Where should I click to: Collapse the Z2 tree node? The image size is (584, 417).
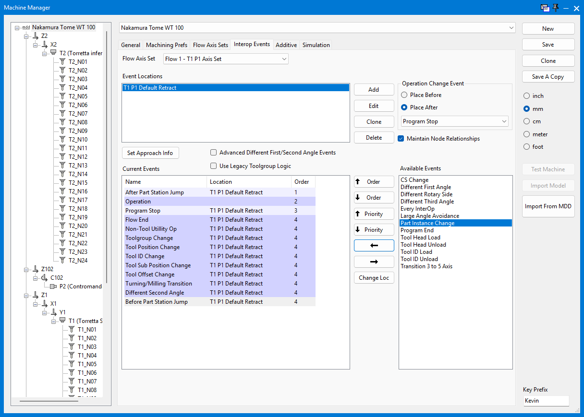26,36
